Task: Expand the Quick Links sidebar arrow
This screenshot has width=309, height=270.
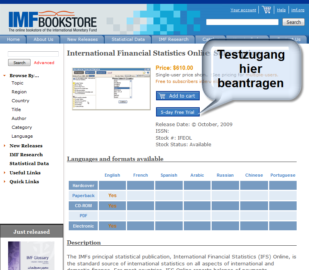Action: pos(4,182)
